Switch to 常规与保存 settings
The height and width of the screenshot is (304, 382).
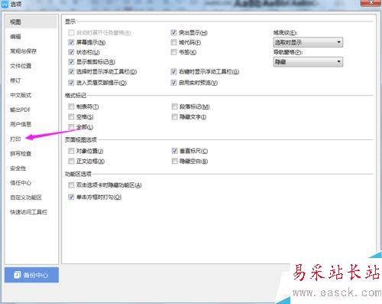tap(23, 51)
